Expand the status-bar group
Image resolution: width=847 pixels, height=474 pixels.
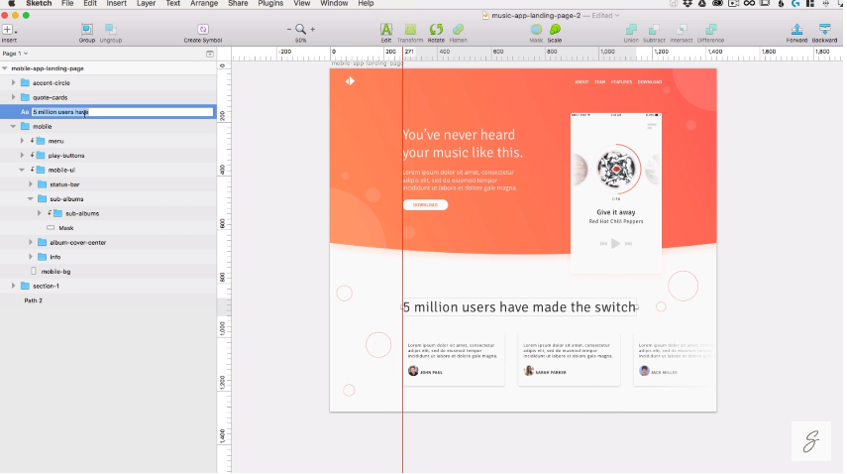tap(31, 184)
